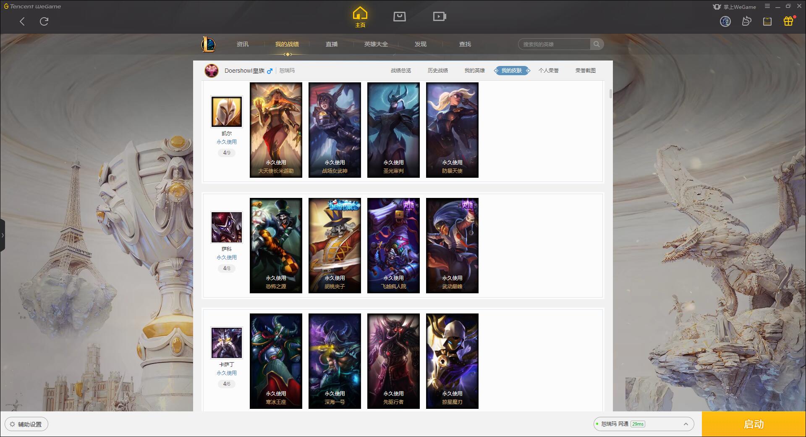Open the download box icon

click(x=767, y=21)
